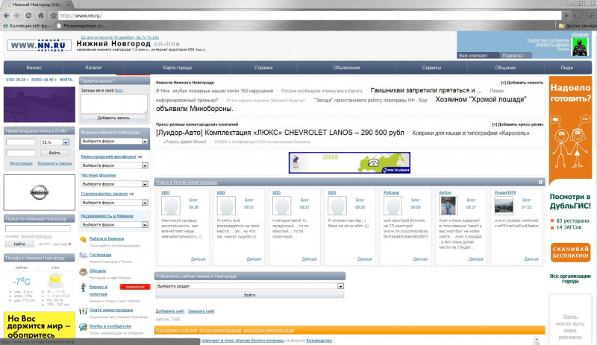Open Дальше link in Airton's blog card

pos(475,259)
